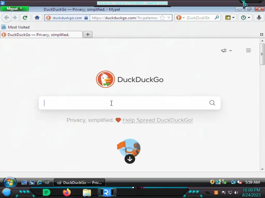
Task: Select the RealVNC Viewer host taskbar icon
Action: [x=107, y=192]
